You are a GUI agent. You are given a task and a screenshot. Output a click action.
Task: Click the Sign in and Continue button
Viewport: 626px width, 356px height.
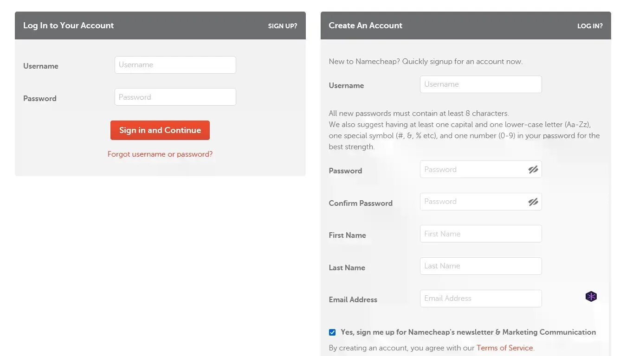160,130
